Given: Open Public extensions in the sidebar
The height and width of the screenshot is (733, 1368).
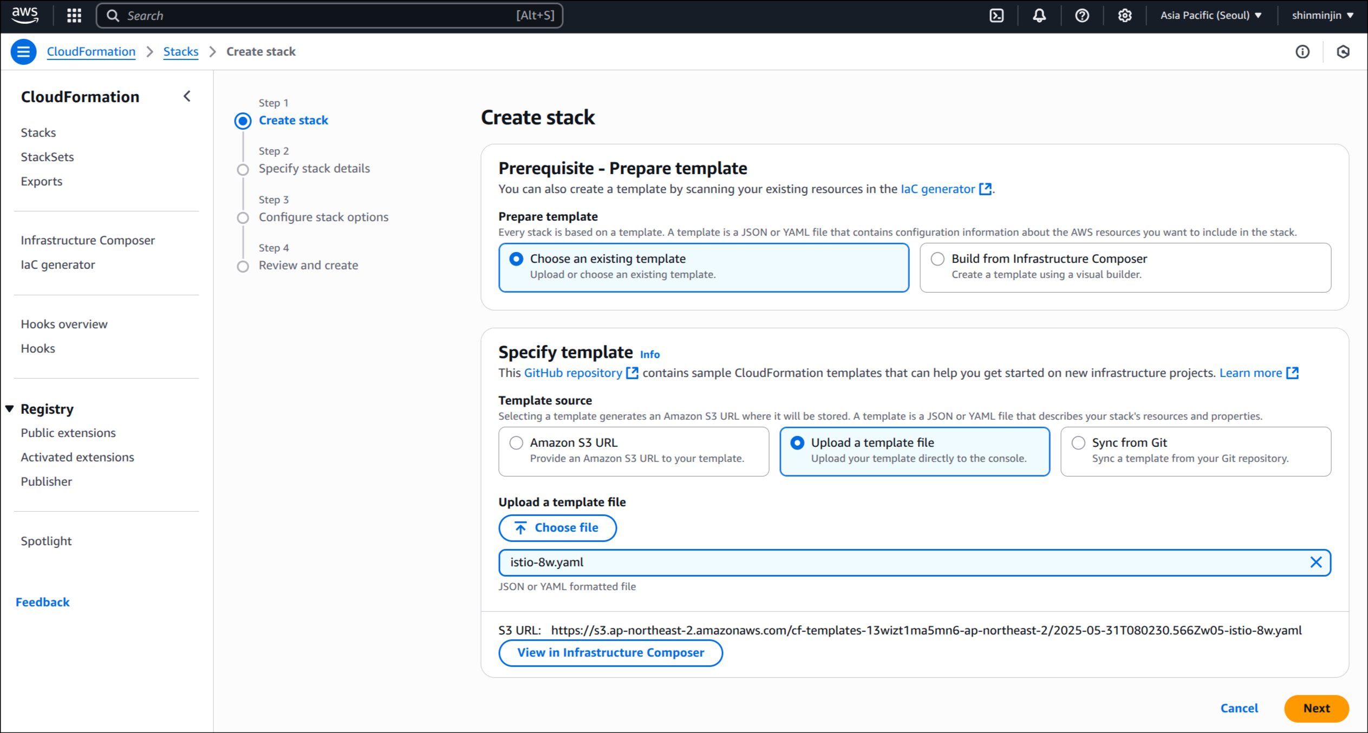Looking at the screenshot, I should click(68, 433).
